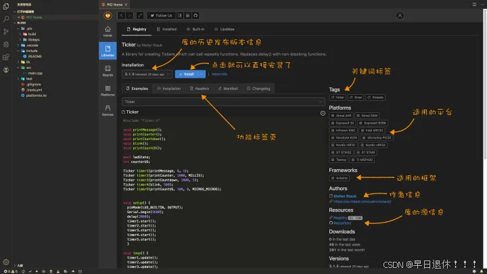This screenshot has width=487, height=274.
Task: Switch to the Registry tab
Action: tap(137, 29)
